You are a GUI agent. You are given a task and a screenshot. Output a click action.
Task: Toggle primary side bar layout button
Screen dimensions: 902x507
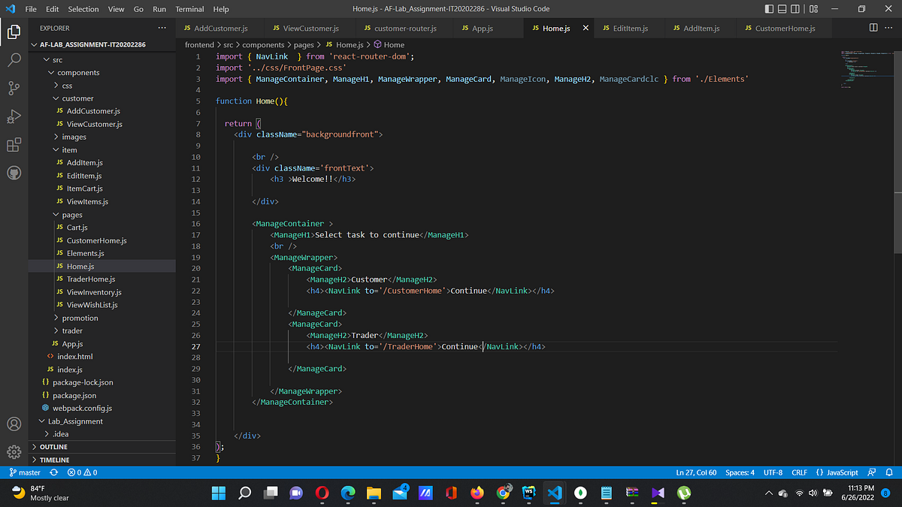[x=769, y=9]
